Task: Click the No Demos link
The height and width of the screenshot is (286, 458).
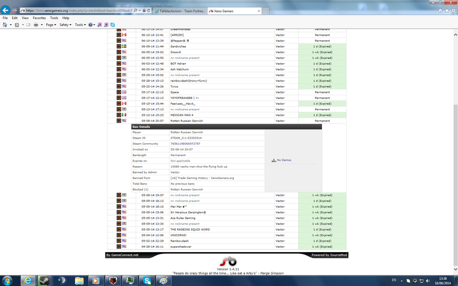Action: (284, 160)
